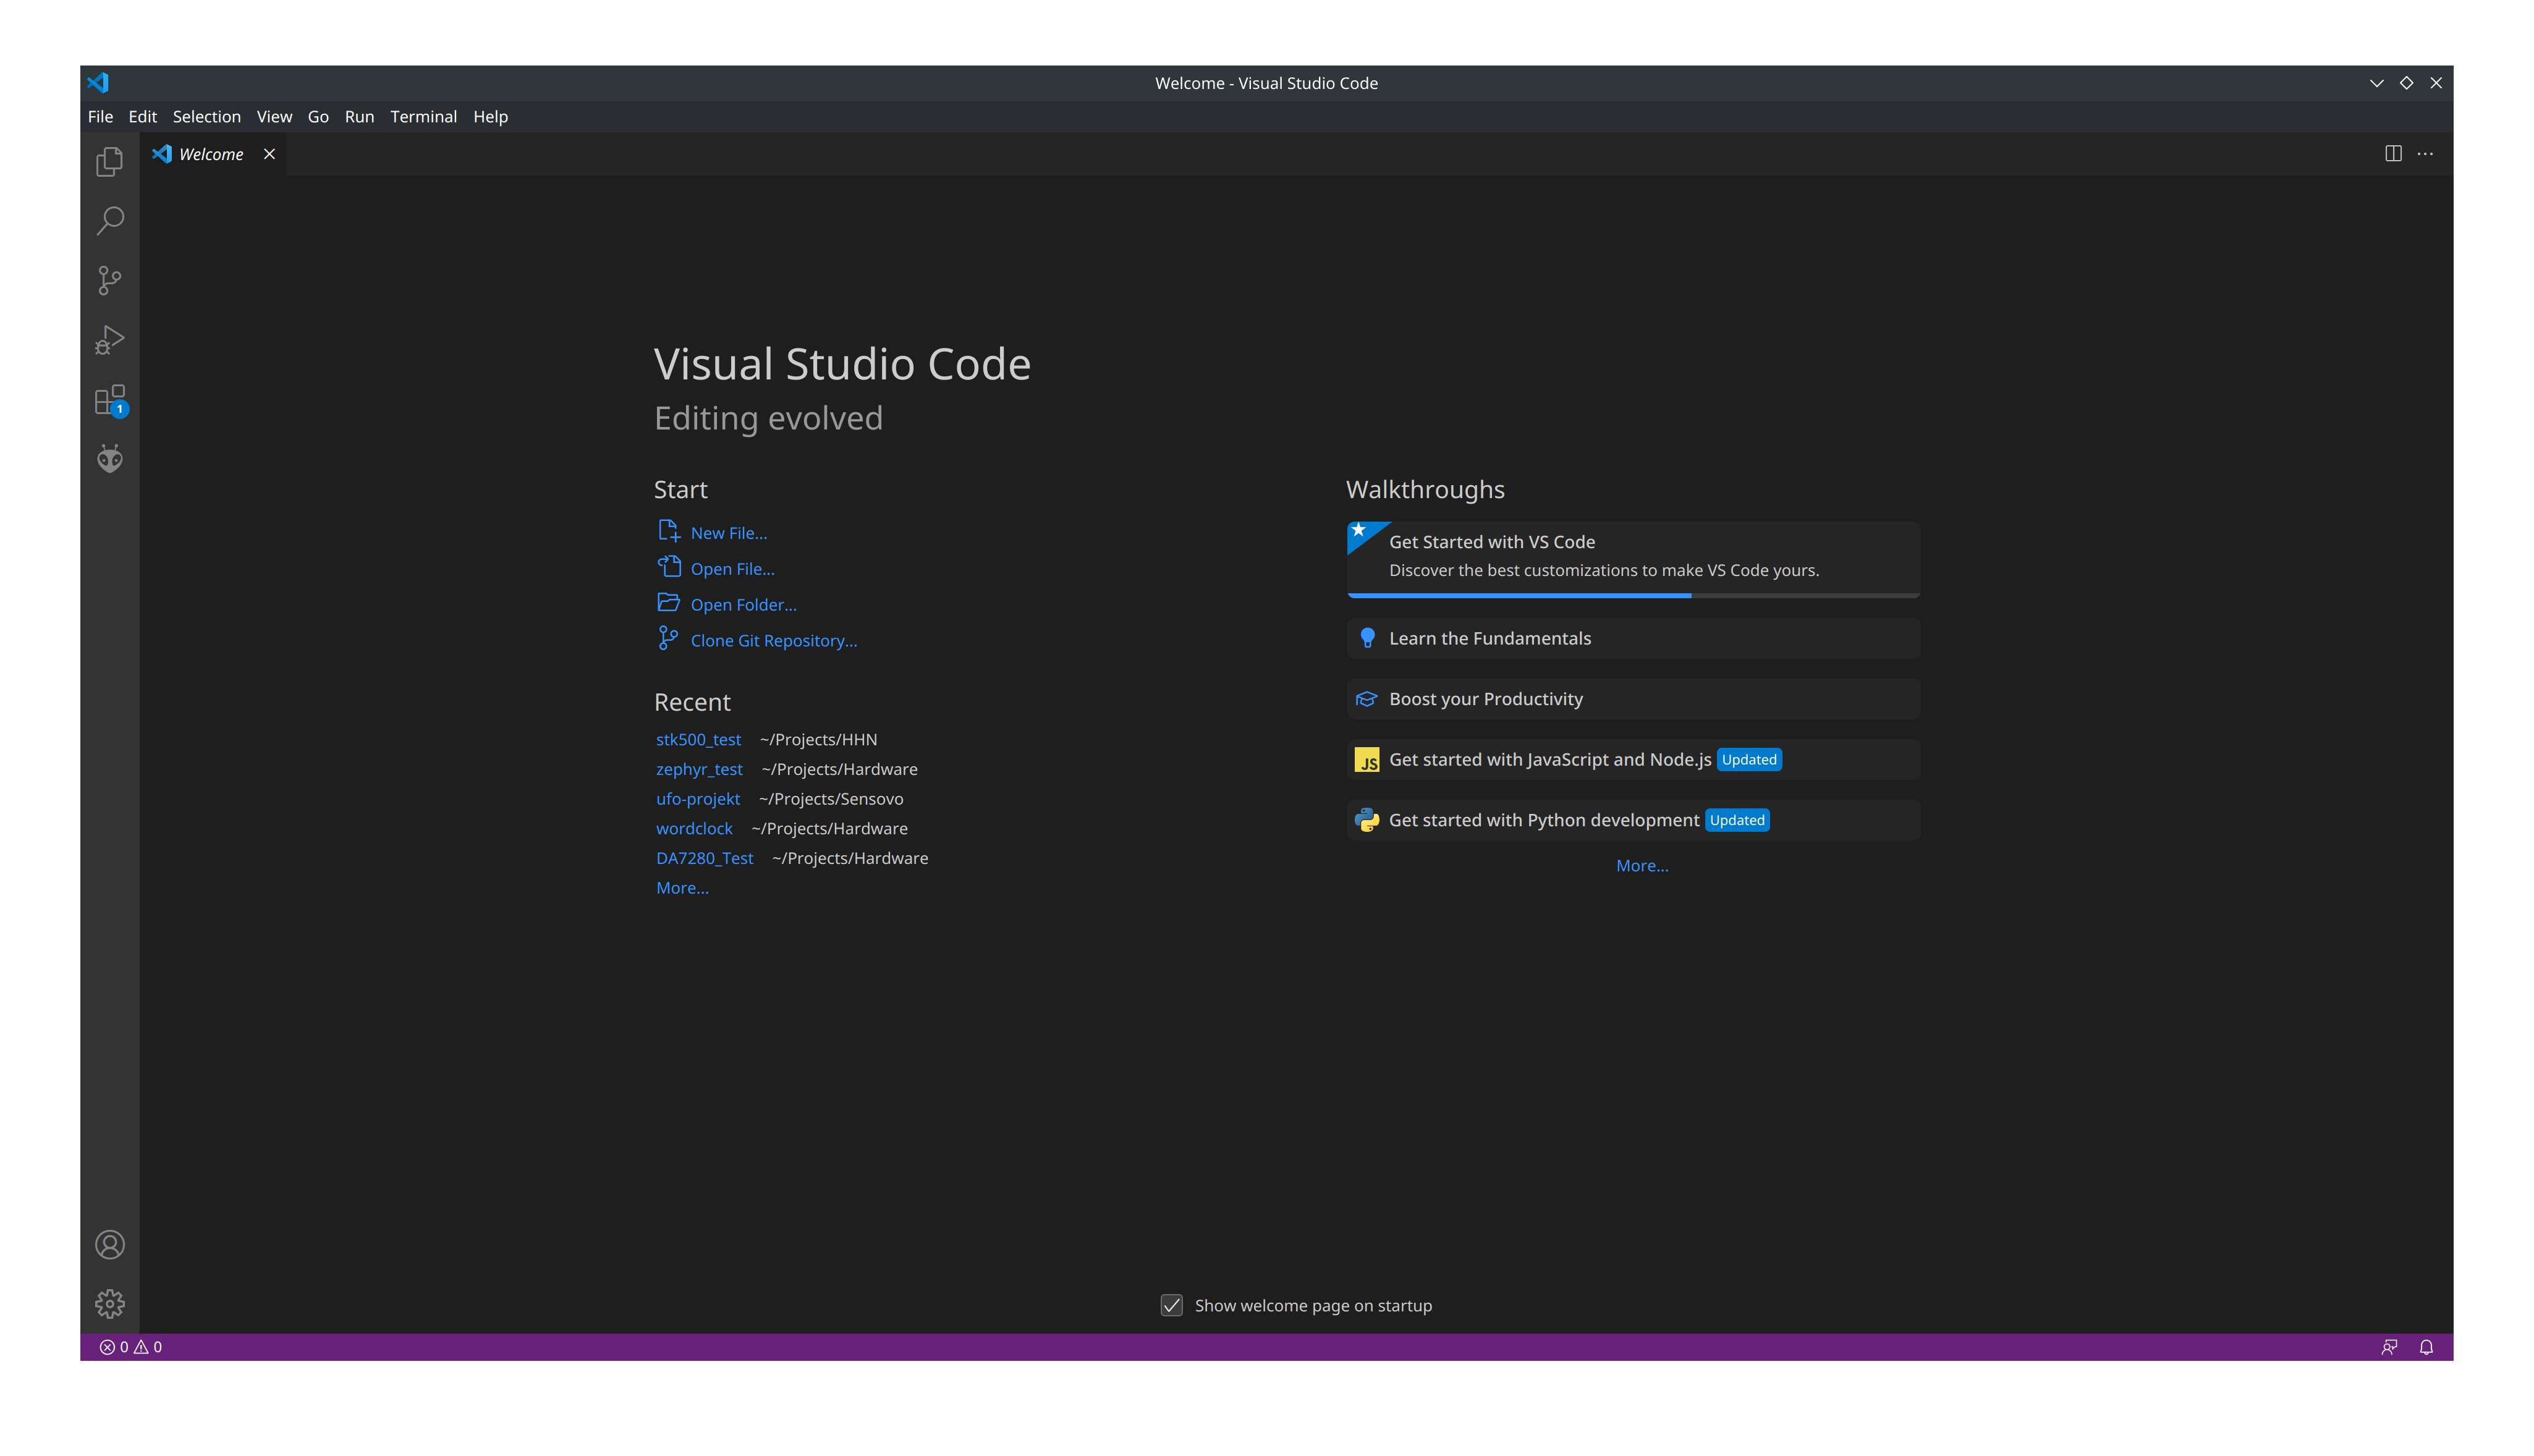Click the New File... link

point(728,533)
